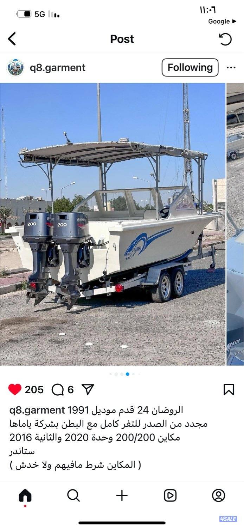This screenshot has height=529, width=244.
Task: Toggle the Following button
Action: [190, 67]
